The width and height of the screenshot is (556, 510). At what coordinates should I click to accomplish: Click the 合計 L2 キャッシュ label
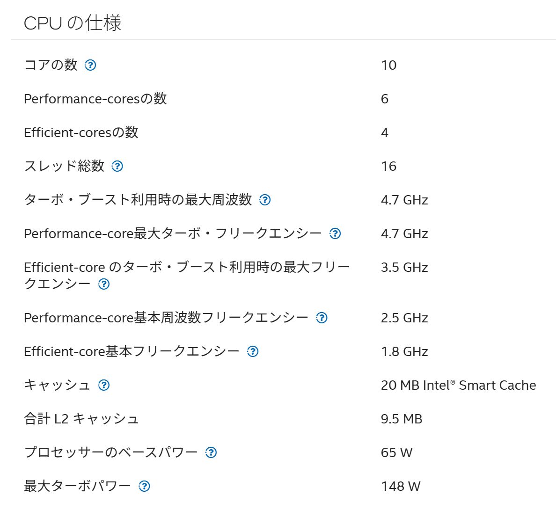(81, 419)
